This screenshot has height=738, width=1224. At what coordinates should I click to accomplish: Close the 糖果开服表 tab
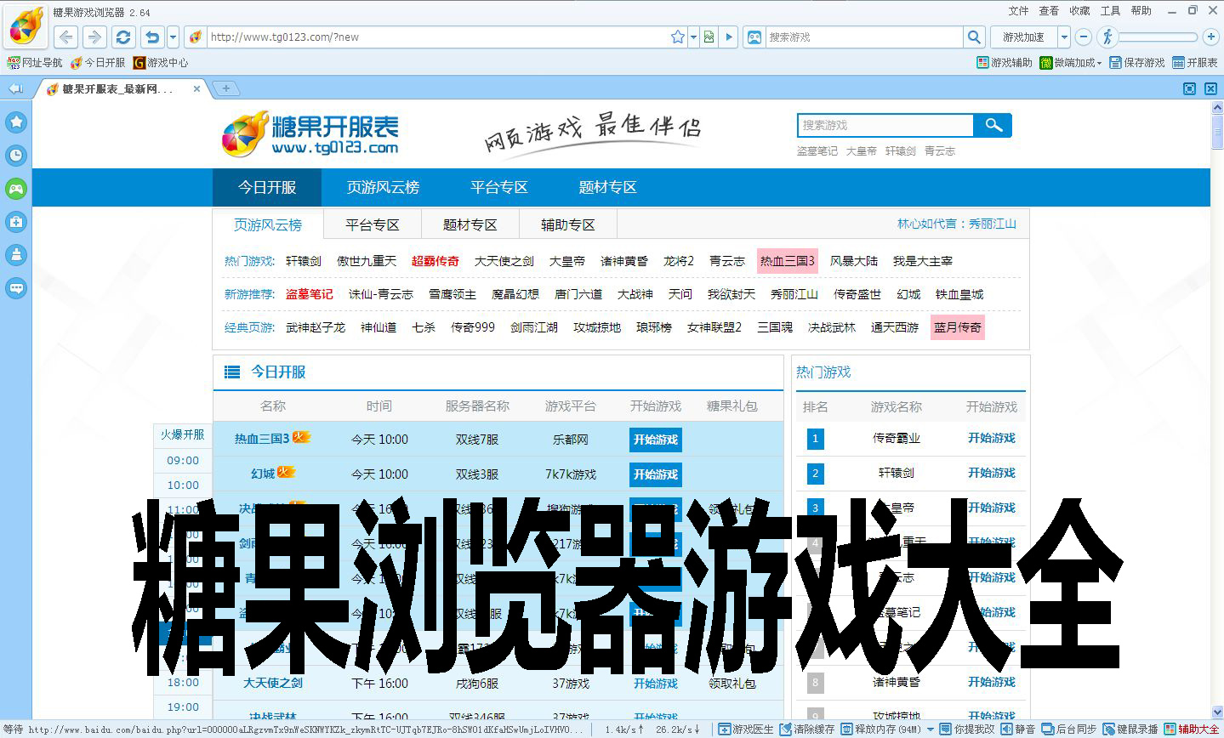tap(196, 88)
